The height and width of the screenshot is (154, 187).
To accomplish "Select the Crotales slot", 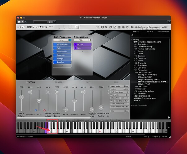I will 62,62.
